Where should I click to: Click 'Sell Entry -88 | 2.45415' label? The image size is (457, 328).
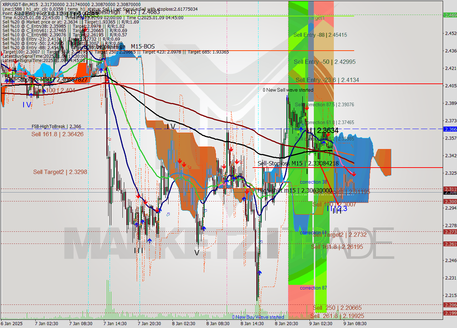pos(320,35)
